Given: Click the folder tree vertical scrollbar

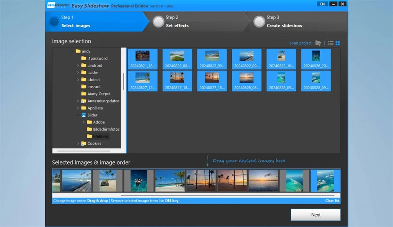Looking at the screenshot, I should click(x=123, y=81).
